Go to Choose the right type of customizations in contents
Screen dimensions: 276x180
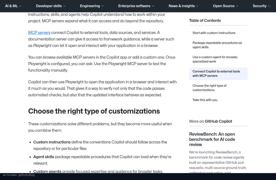[209, 88]
